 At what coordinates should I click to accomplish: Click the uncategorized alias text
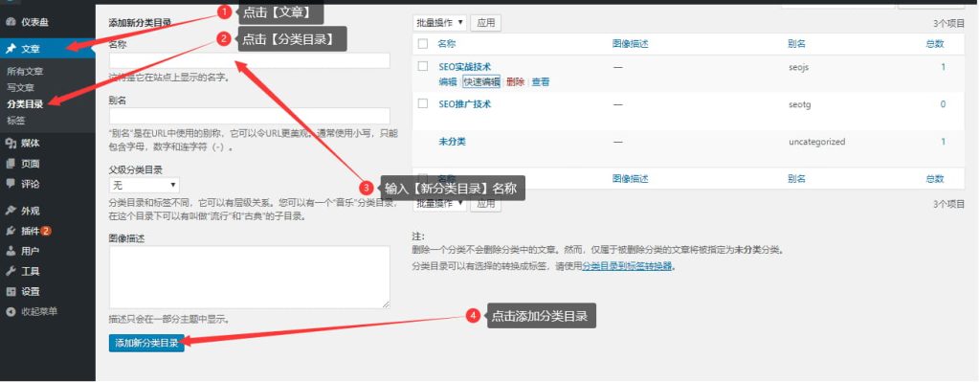pyautogui.click(x=817, y=142)
